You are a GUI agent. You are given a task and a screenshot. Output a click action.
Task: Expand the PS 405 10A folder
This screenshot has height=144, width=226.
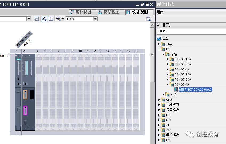(168, 59)
